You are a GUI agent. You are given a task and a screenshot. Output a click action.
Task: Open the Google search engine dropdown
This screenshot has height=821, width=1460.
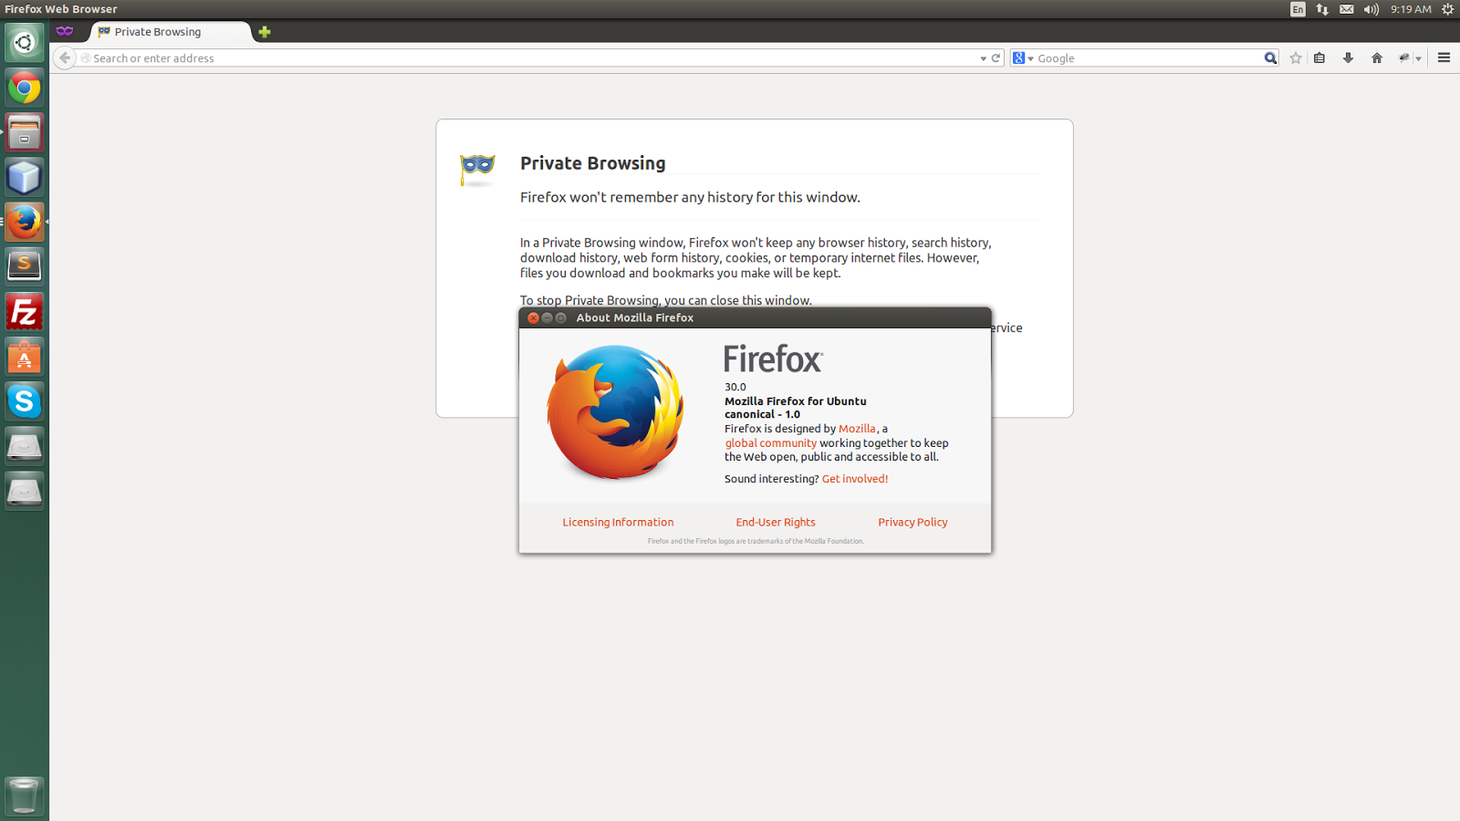pos(1030,57)
